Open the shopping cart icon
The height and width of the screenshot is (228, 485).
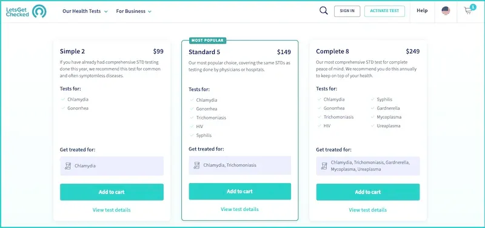pyautogui.click(x=468, y=11)
